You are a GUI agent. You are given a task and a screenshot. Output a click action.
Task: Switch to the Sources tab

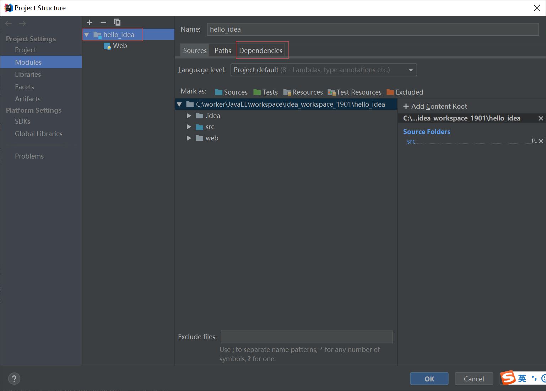[x=195, y=50]
